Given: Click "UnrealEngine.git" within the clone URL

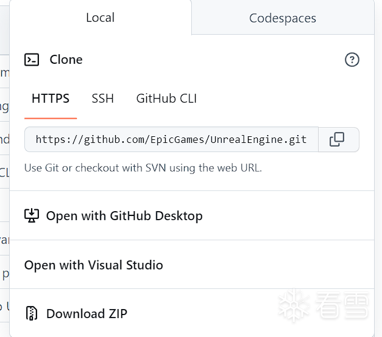Looking at the screenshot, I should point(259,139).
